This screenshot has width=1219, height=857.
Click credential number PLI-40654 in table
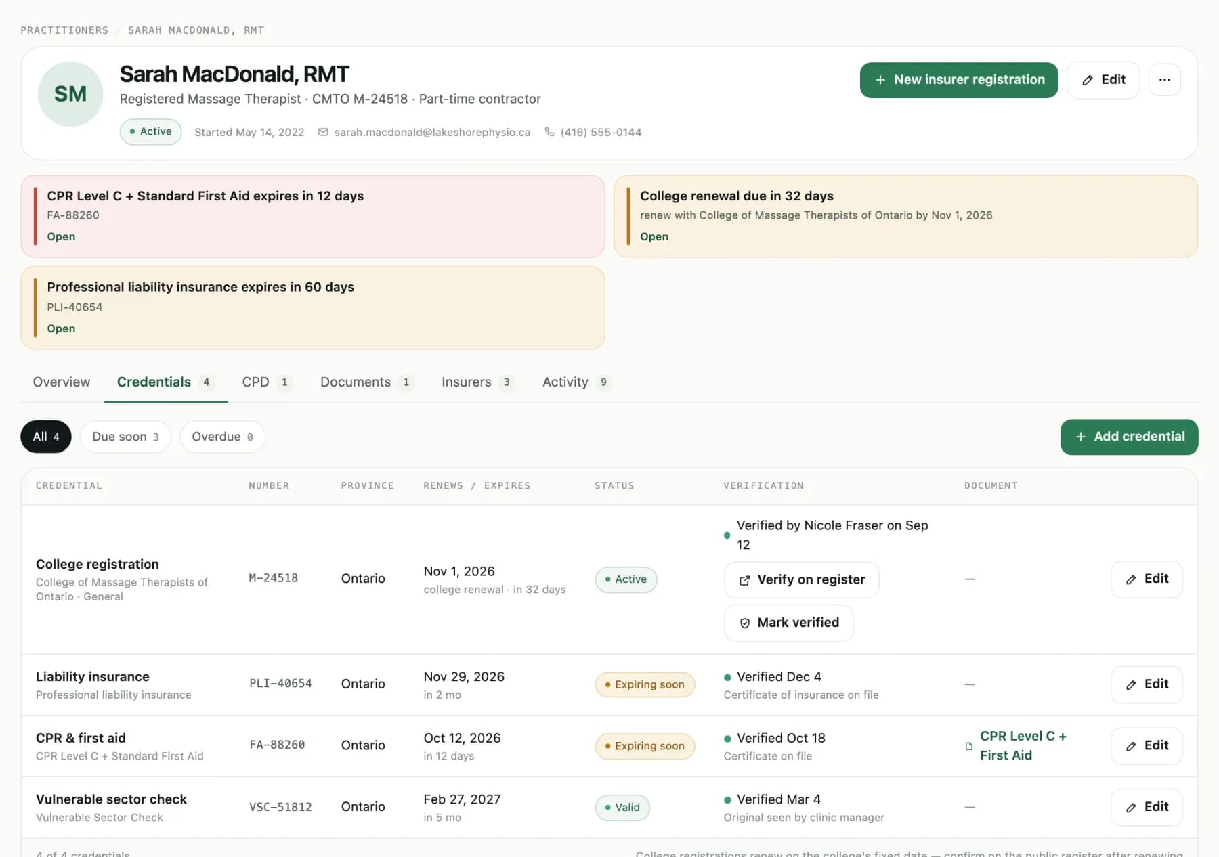pos(280,684)
